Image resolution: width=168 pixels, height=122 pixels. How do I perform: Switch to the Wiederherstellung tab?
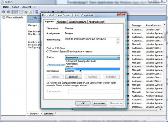coord(78,22)
